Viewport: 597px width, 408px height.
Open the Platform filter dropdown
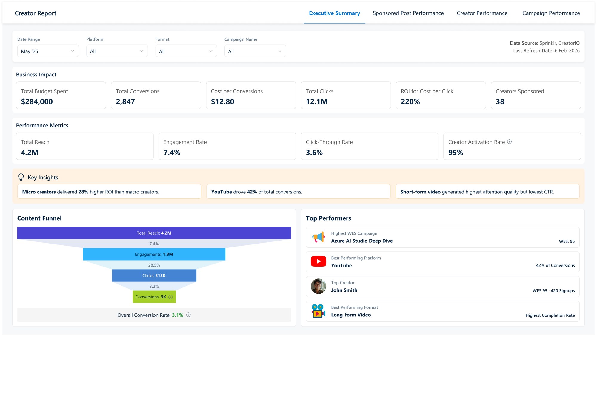(x=117, y=51)
